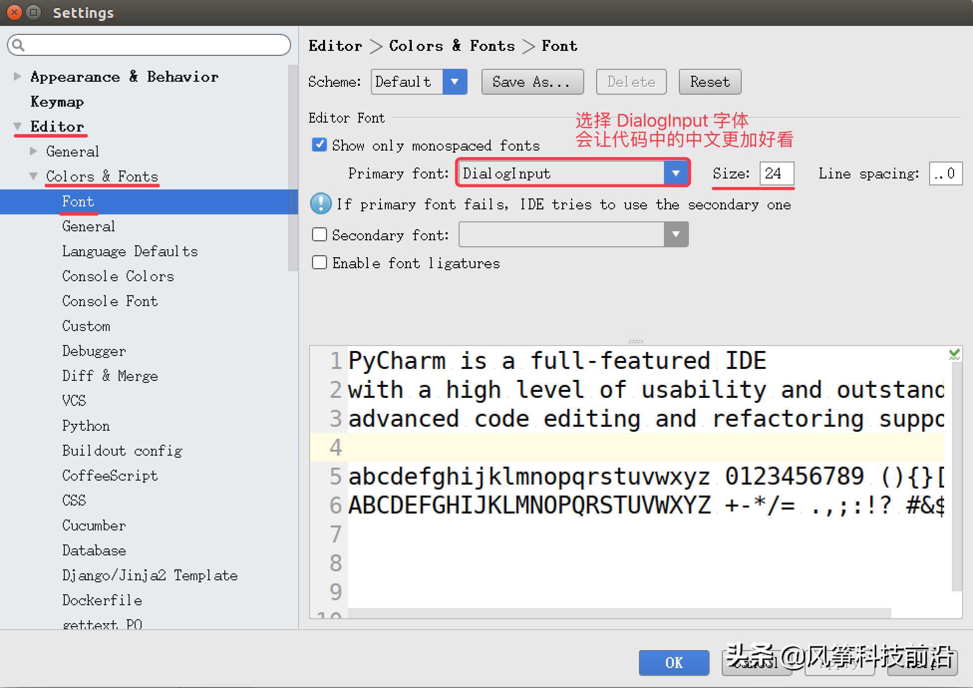Select Buildout config item
Screen dimensions: 973x688
122,451
